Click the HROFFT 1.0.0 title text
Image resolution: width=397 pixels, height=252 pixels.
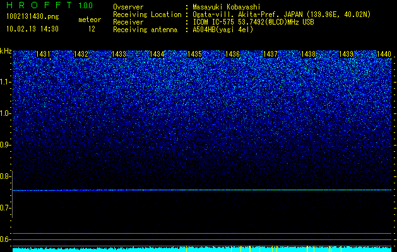coord(49,5)
